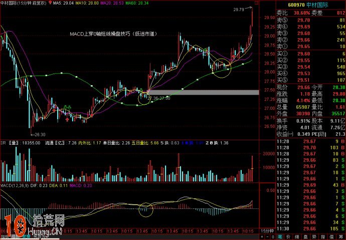
Task: Switch to the 价 tab
Action: [289, 237]
